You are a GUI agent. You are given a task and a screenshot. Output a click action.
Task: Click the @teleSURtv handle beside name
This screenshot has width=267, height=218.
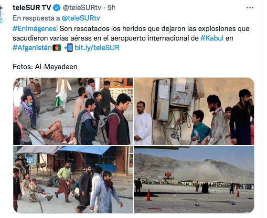[82, 8]
